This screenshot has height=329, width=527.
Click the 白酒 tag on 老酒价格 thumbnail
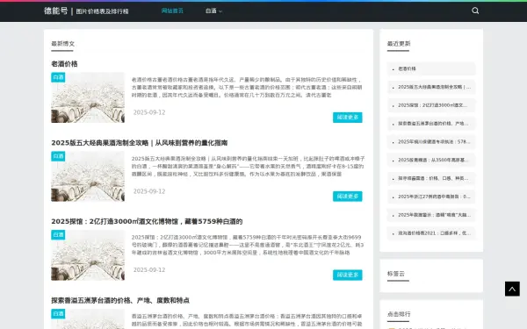58,77
